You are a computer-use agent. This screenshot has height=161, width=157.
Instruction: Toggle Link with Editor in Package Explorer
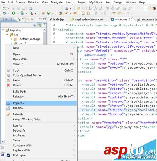40,25
